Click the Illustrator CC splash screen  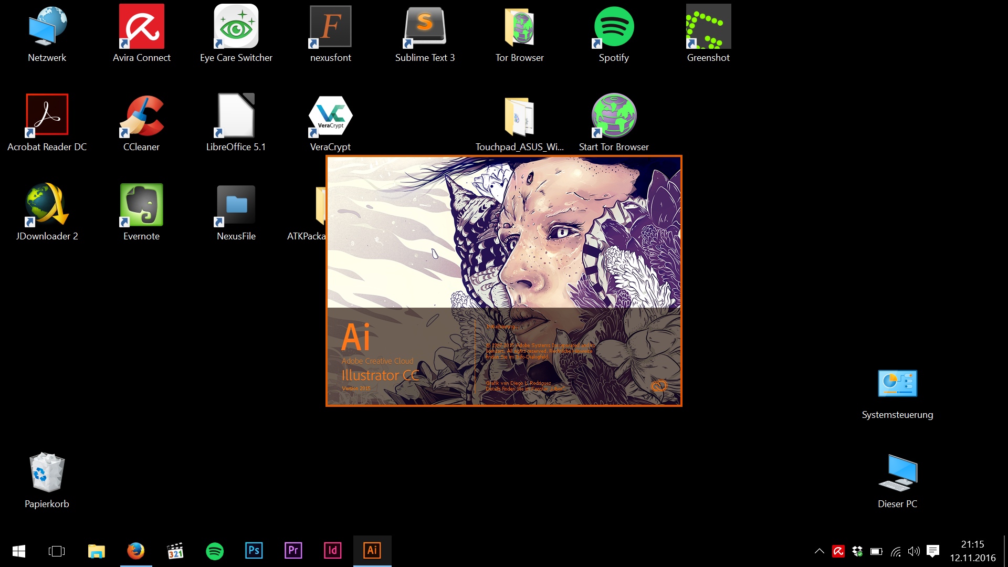pos(504,281)
